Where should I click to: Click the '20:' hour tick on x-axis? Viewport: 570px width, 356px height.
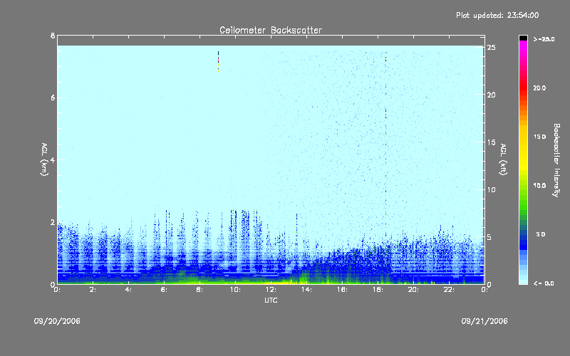(413, 290)
